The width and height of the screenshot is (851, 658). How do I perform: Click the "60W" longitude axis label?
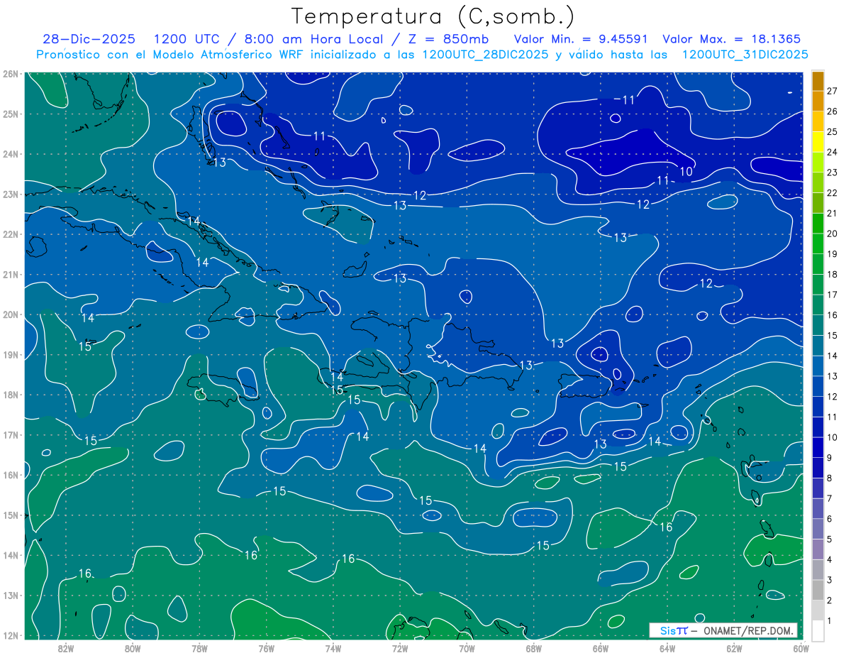(x=801, y=648)
